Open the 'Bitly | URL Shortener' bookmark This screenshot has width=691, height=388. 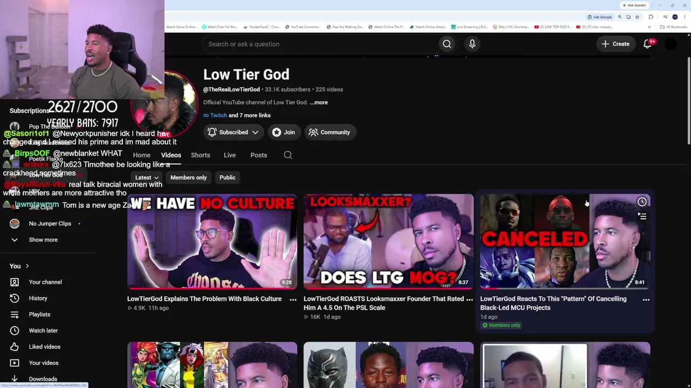click(x=511, y=27)
